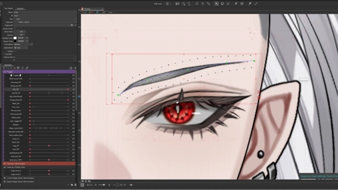This screenshot has width=338, height=190.
Task: Expand the Heart eye idle animation group
Action: click(x=5, y=164)
